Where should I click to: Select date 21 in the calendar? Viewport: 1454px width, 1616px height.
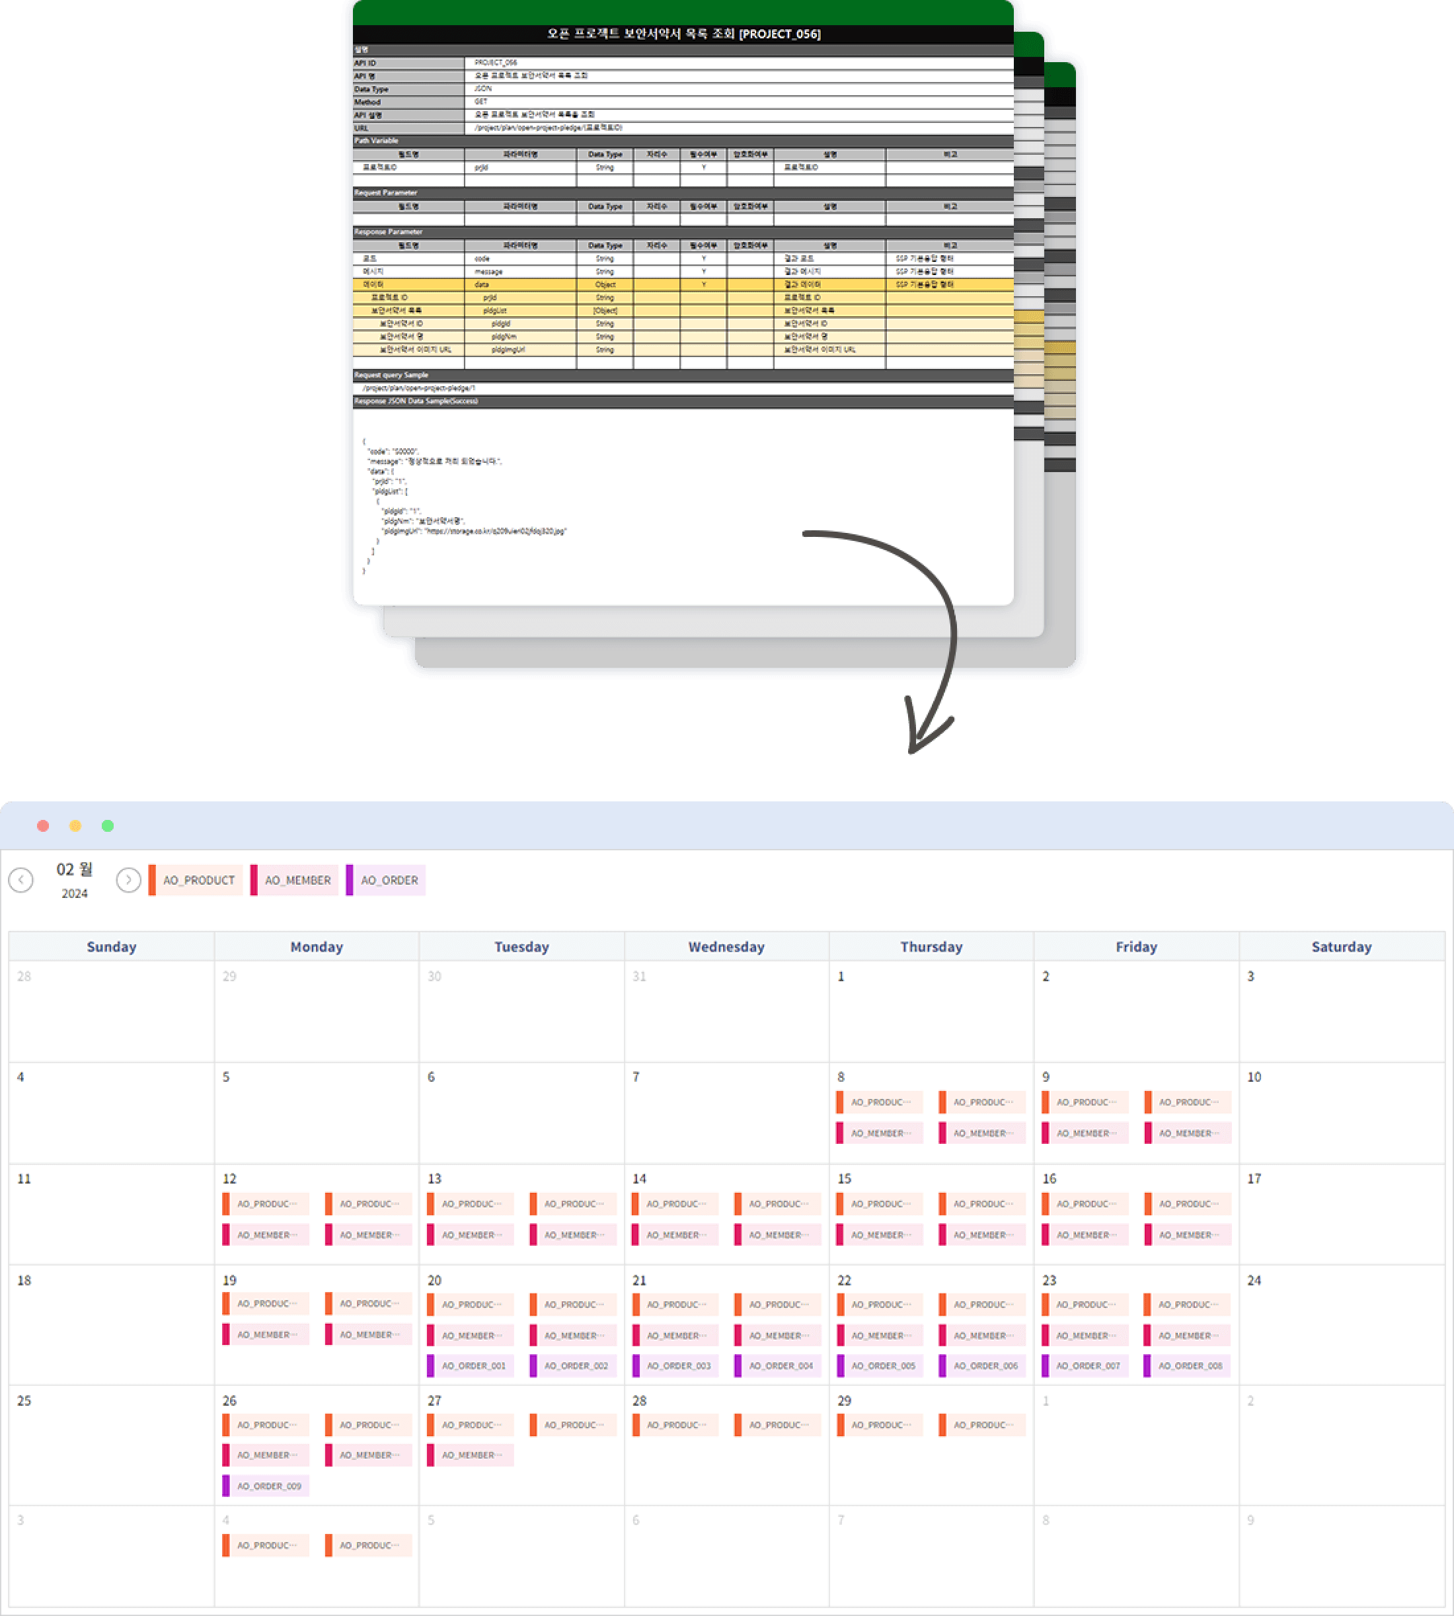tap(639, 1280)
